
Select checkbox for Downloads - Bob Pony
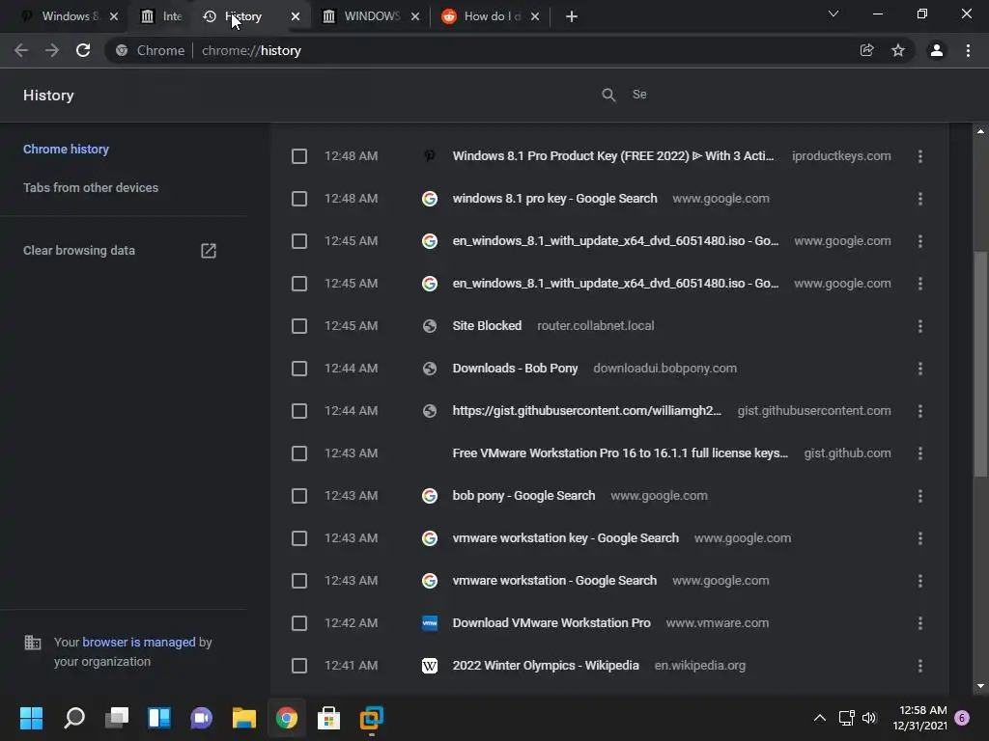[299, 369]
